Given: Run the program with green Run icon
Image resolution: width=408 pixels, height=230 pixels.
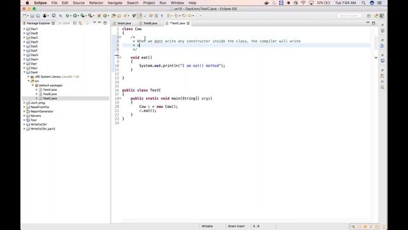Looking at the screenshot, I should pos(75,16).
